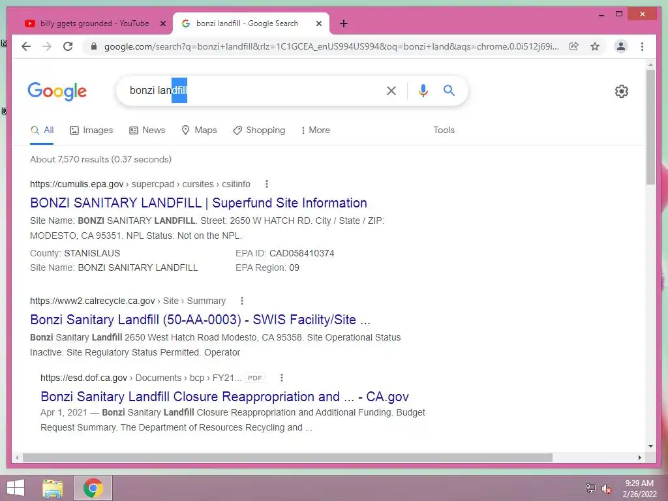
Task: Open Google quick settings gear
Action: pyautogui.click(x=622, y=91)
